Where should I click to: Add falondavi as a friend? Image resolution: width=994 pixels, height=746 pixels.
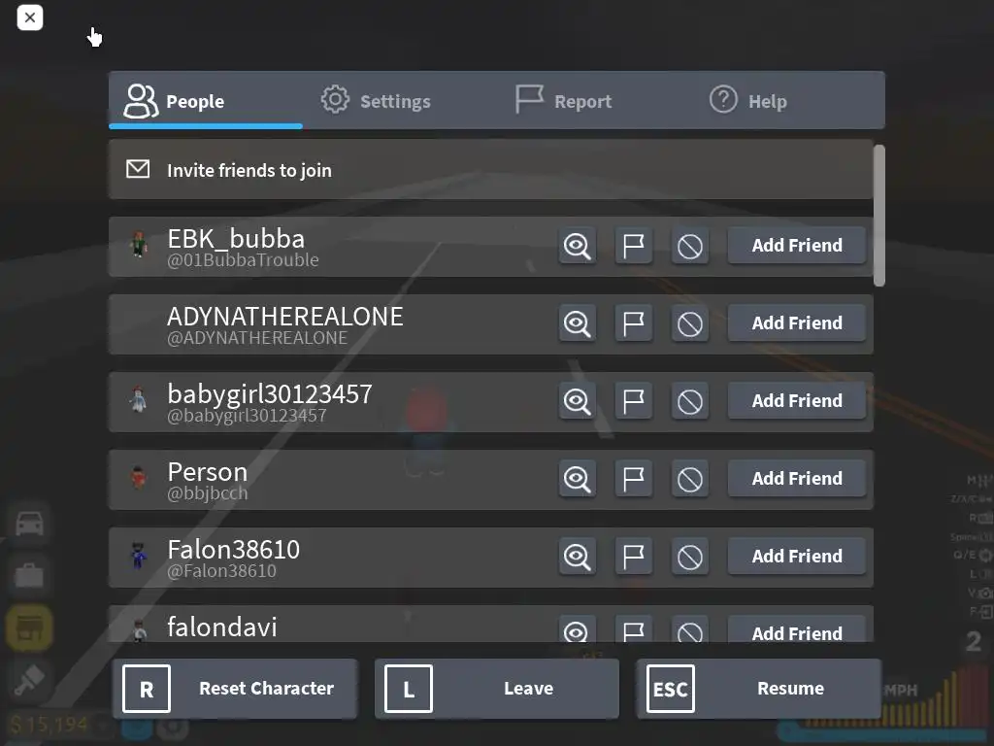(x=797, y=629)
